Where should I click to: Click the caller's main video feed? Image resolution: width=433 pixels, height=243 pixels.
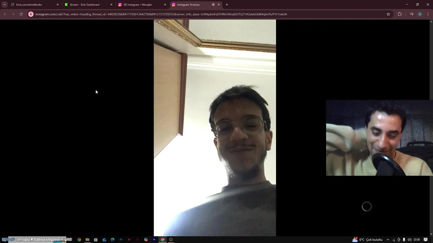tap(215, 128)
